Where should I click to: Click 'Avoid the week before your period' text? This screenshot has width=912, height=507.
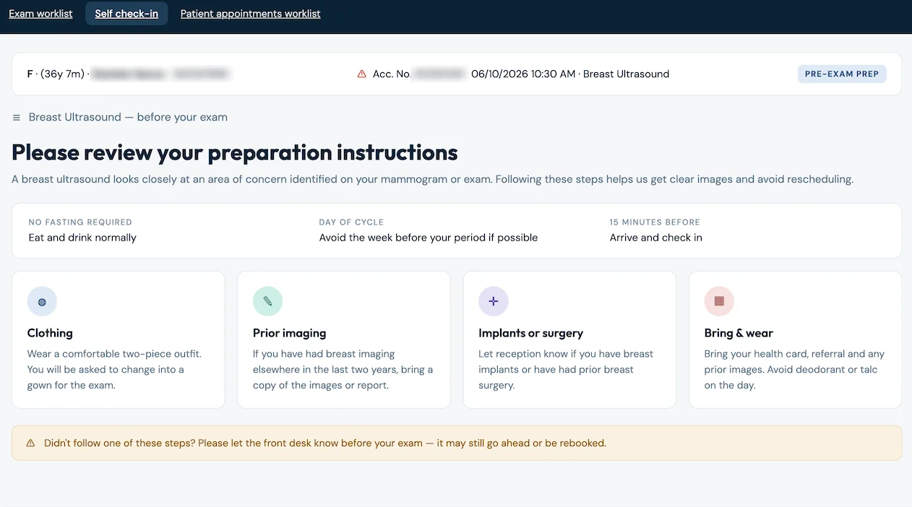429,238
